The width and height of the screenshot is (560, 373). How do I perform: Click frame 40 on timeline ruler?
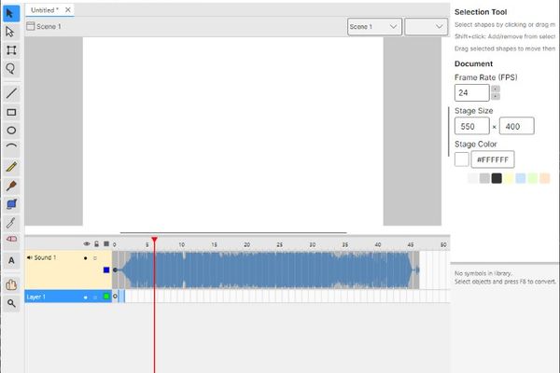(x=378, y=244)
